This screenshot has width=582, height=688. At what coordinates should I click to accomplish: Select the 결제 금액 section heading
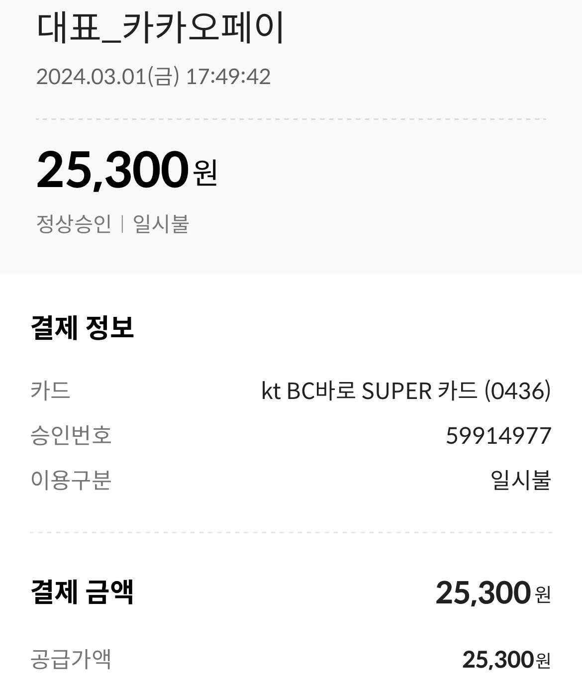pos(82,592)
